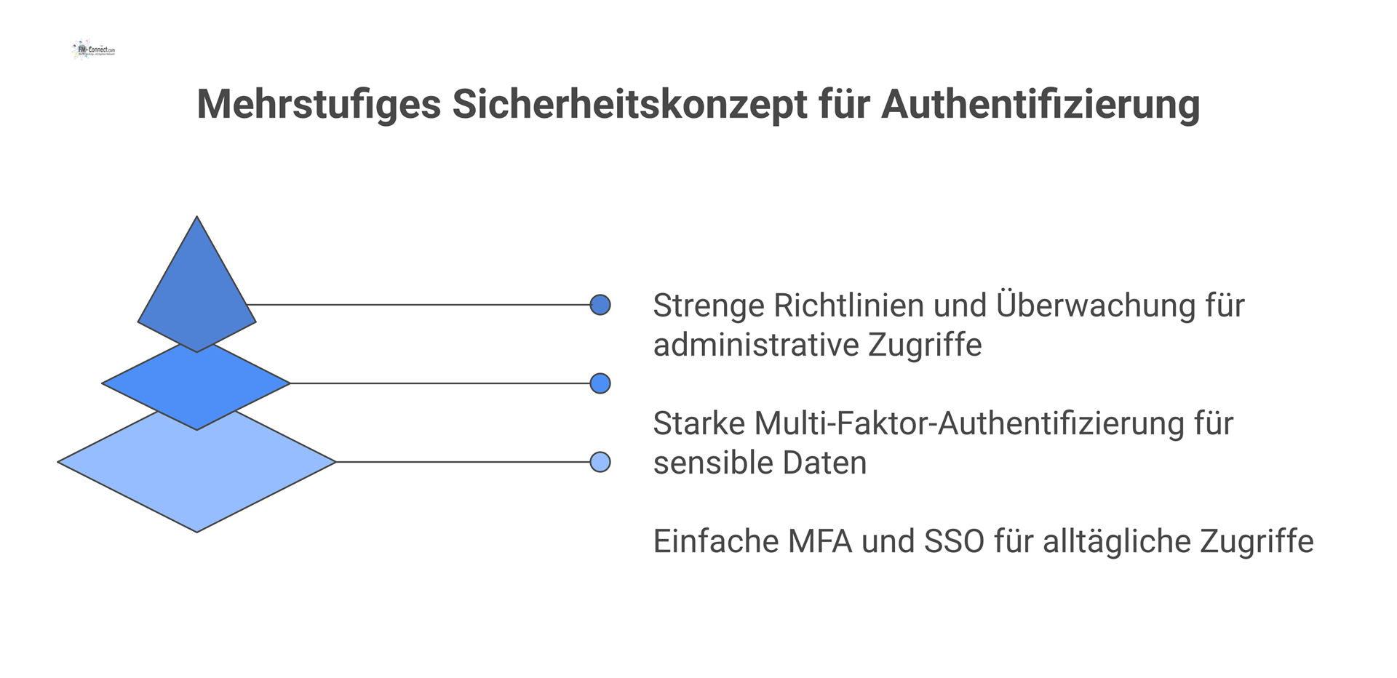Click the dark blue connector dot
1397x678 pixels.
(600, 305)
